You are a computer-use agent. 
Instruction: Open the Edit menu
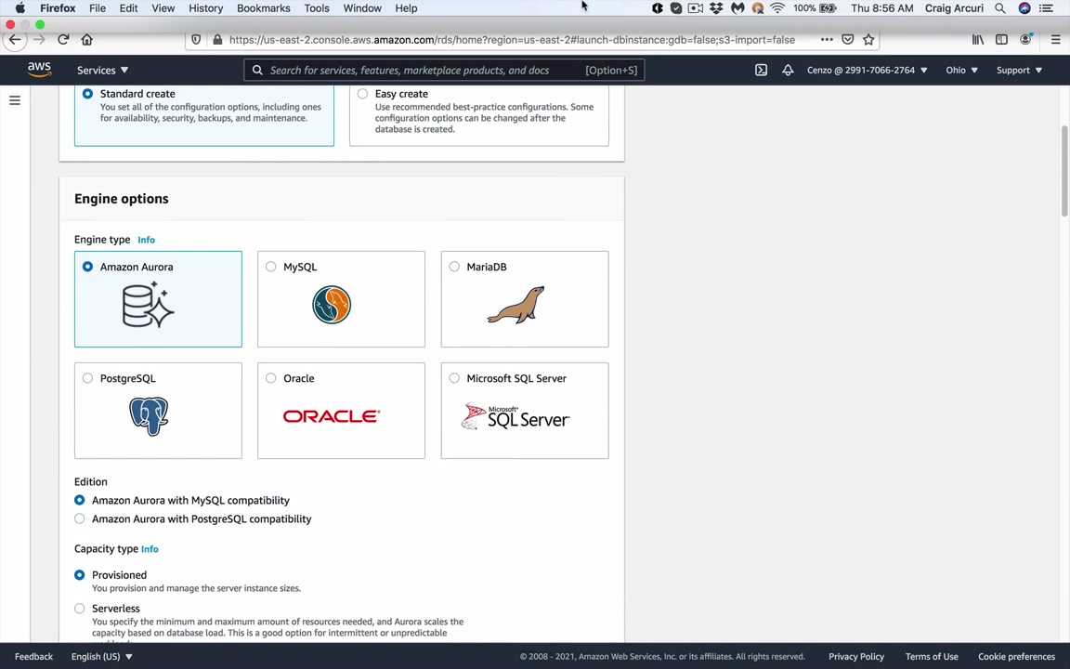[x=128, y=8]
